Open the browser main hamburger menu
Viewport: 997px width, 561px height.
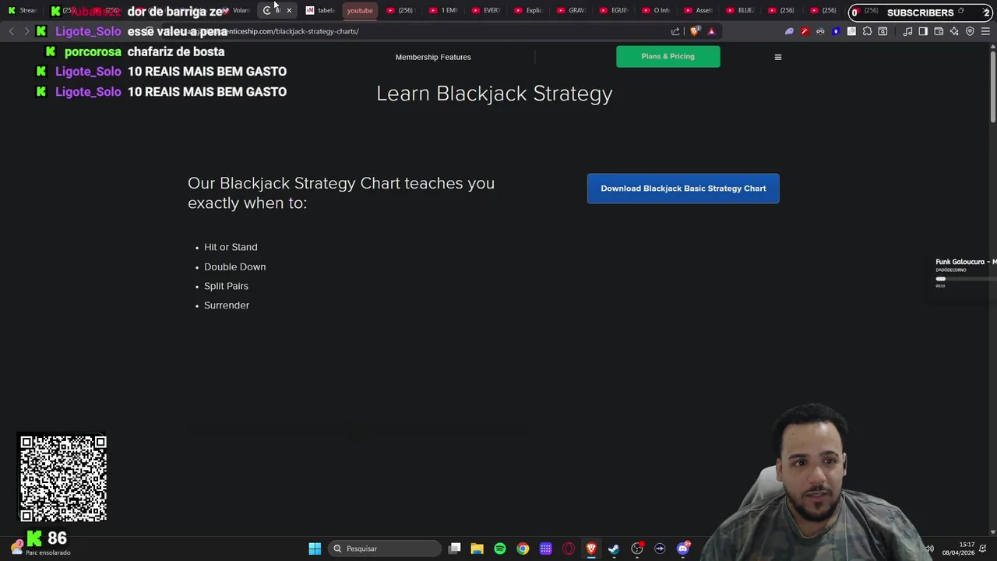coord(985,31)
